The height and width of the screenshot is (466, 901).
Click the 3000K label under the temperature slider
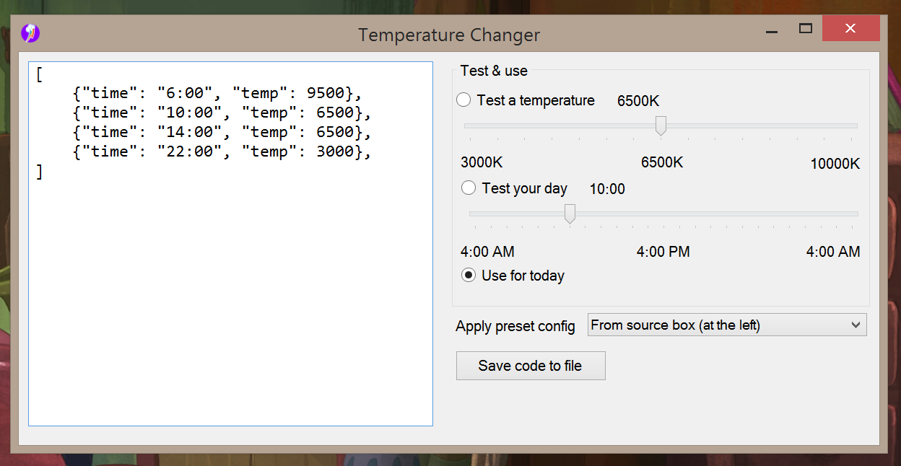pyautogui.click(x=482, y=162)
